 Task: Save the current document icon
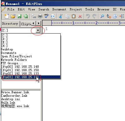pos(19,16)
